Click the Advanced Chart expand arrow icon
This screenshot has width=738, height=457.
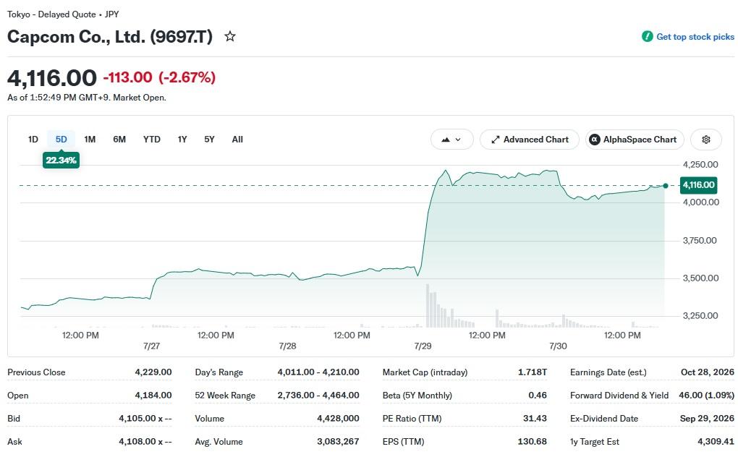[x=495, y=140]
